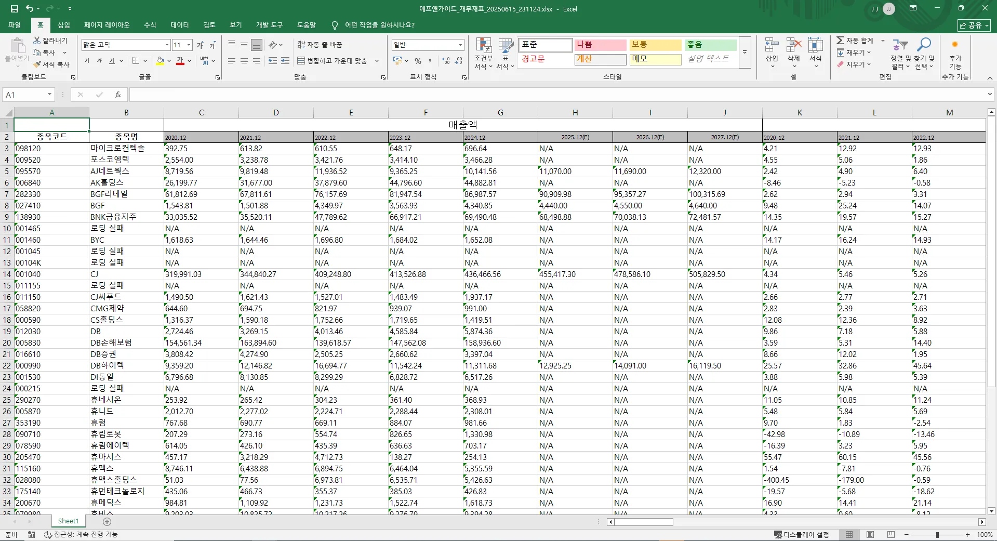Image resolution: width=997 pixels, height=541 pixels.
Task: Click the insert function fx icon
Action: (118, 95)
